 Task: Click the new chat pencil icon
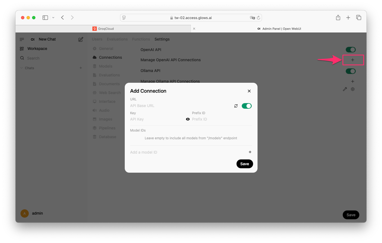(x=81, y=39)
